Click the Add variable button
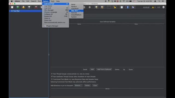This screenshot has width=175, height=98. click(x=92, y=69)
